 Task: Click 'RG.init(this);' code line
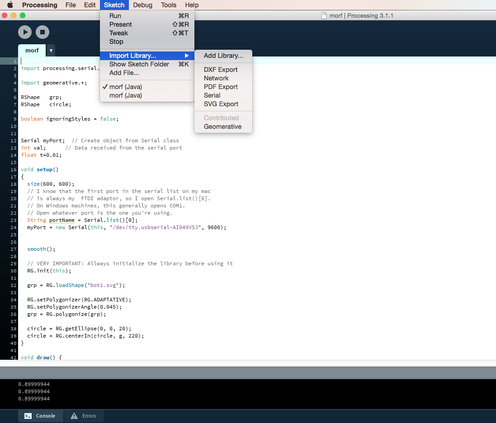point(49,271)
